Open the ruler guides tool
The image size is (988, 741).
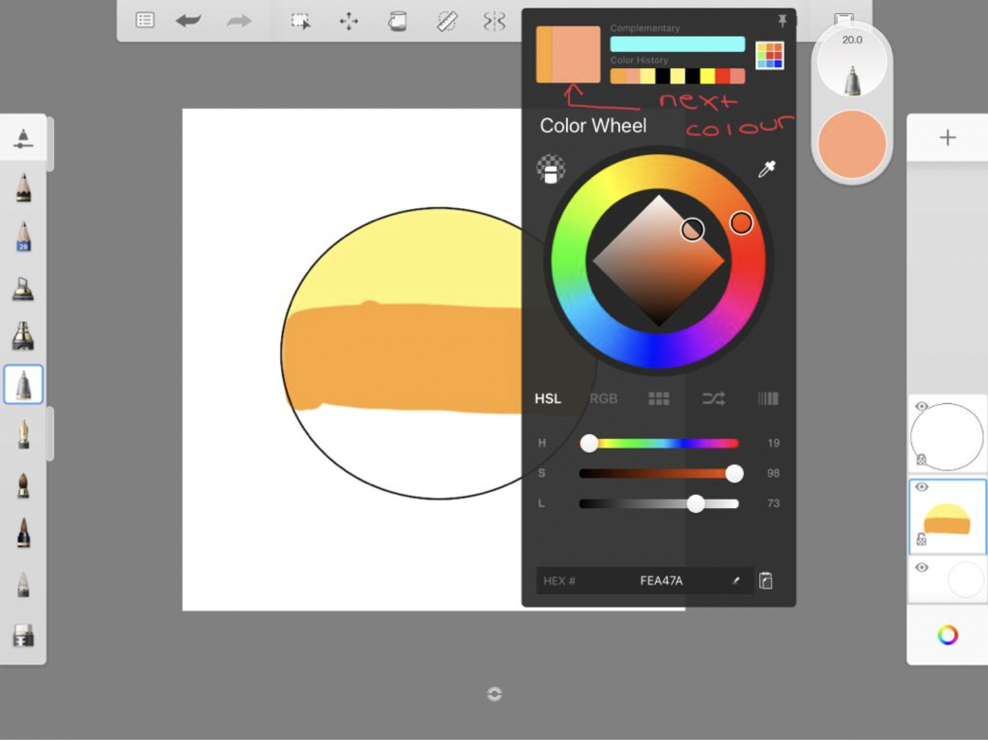pos(447,21)
